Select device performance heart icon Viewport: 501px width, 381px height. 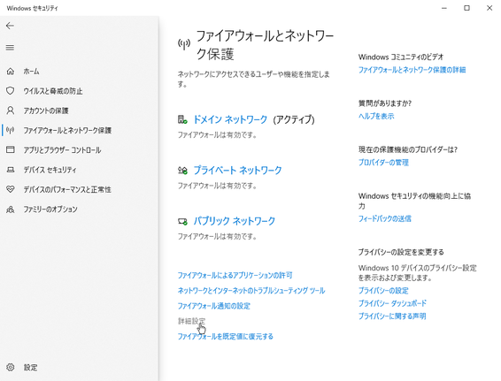11,189
